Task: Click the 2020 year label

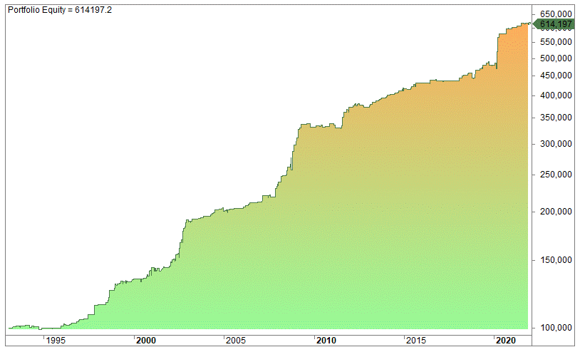Action: click(x=506, y=340)
